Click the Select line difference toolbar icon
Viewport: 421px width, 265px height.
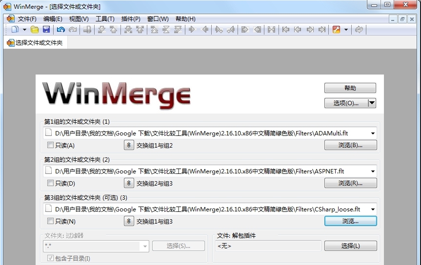coord(87,30)
